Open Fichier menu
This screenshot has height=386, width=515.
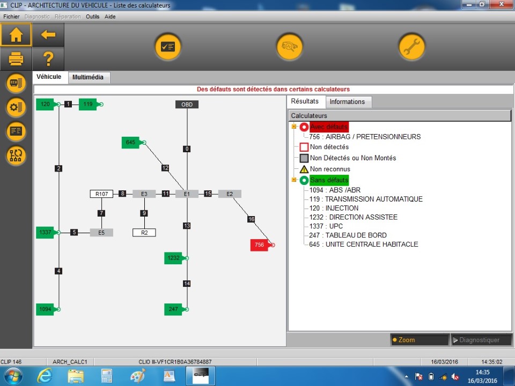click(11, 17)
